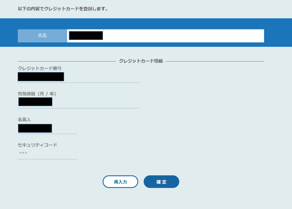Select the redacted credit card number value
Screen dimensions: 292x209
tap(41, 77)
